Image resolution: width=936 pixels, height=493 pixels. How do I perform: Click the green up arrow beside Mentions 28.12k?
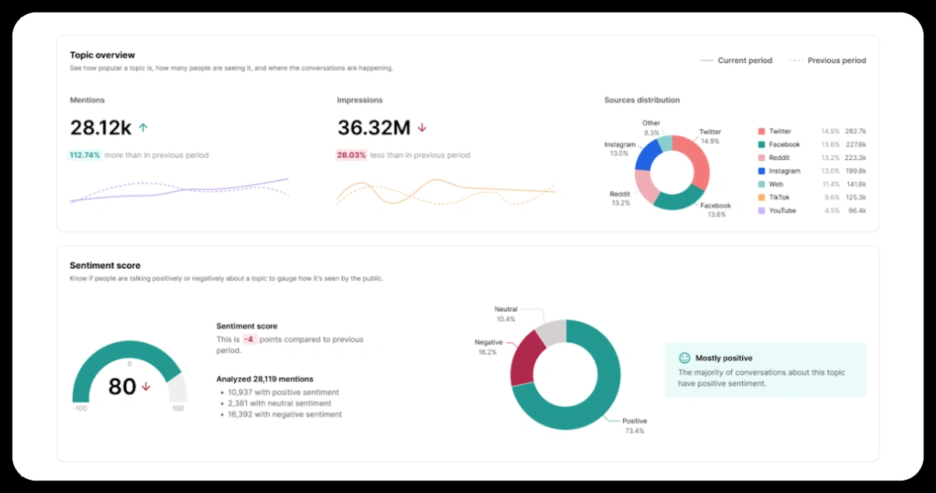tap(143, 128)
